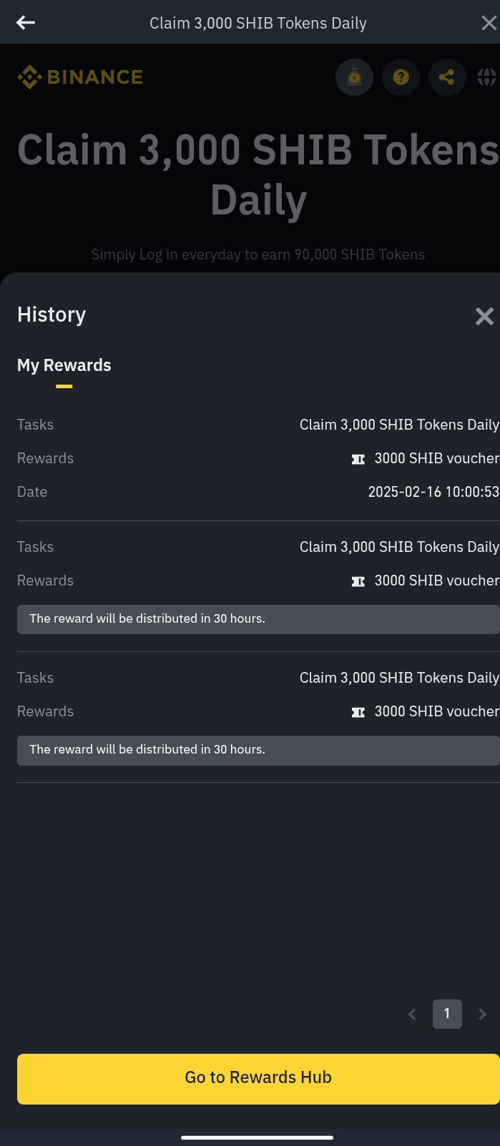Screen dimensions: 500x1146
Task: Tap voucher icon in third reward
Action: pyautogui.click(x=358, y=712)
